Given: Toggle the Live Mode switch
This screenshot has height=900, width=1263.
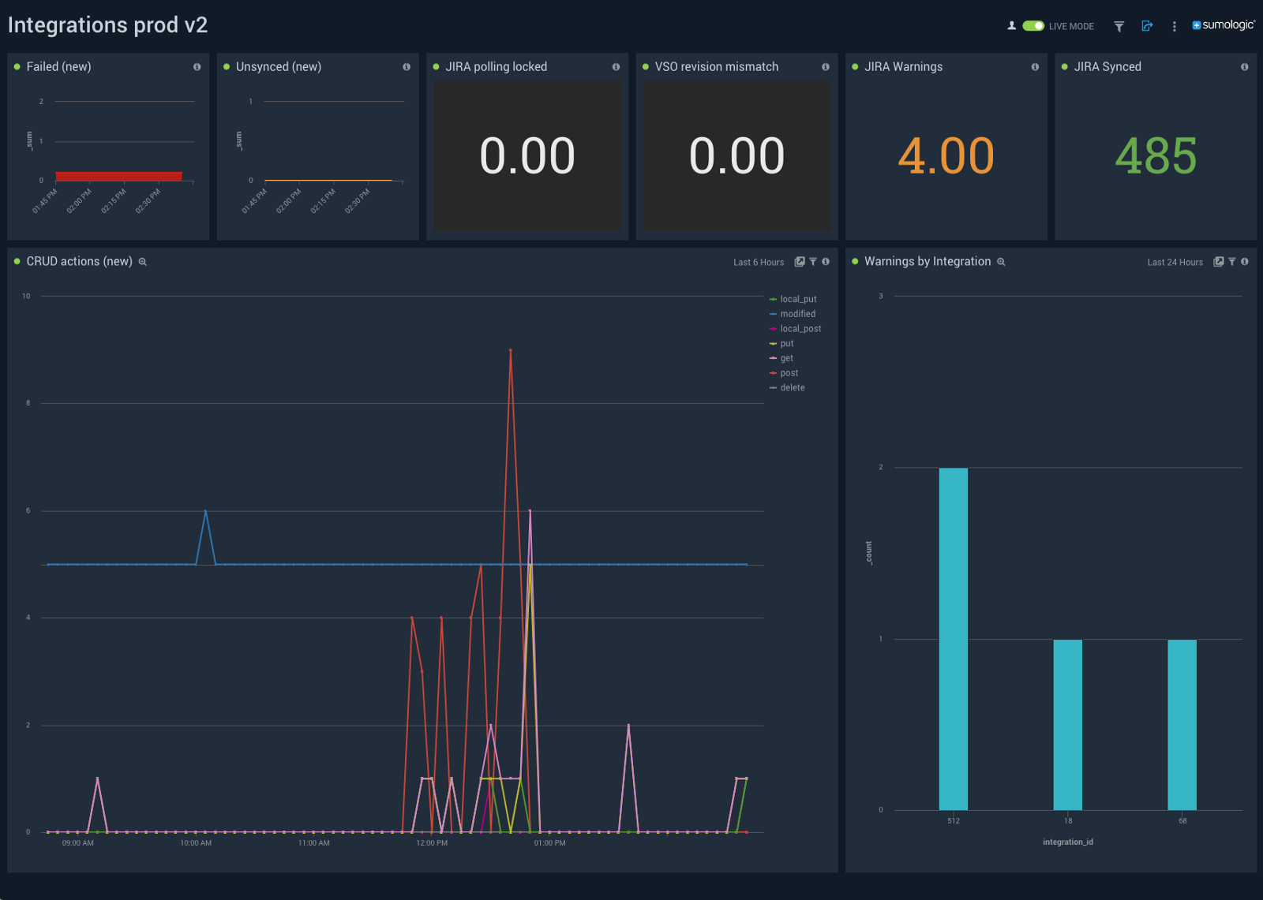Looking at the screenshot, I should point(1033,26).
